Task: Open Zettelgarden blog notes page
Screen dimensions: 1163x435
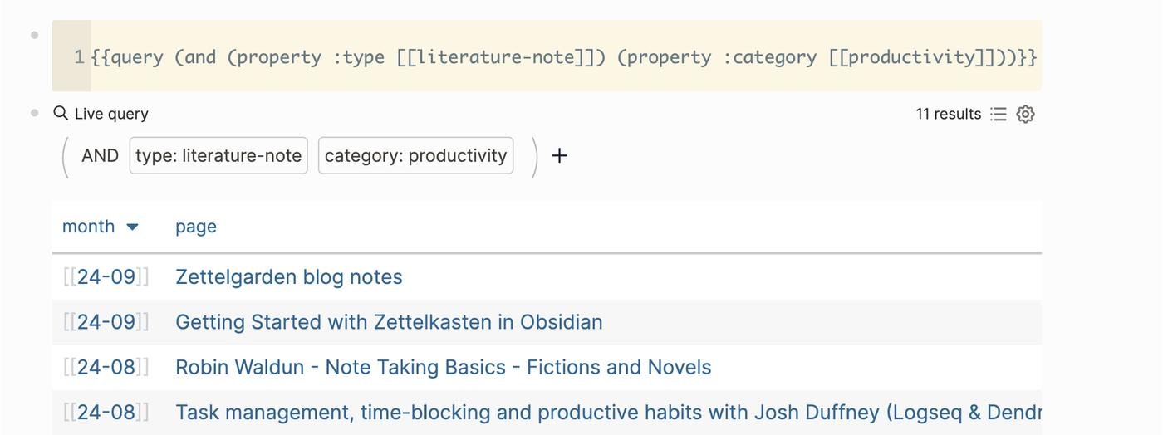Action: 288,277
